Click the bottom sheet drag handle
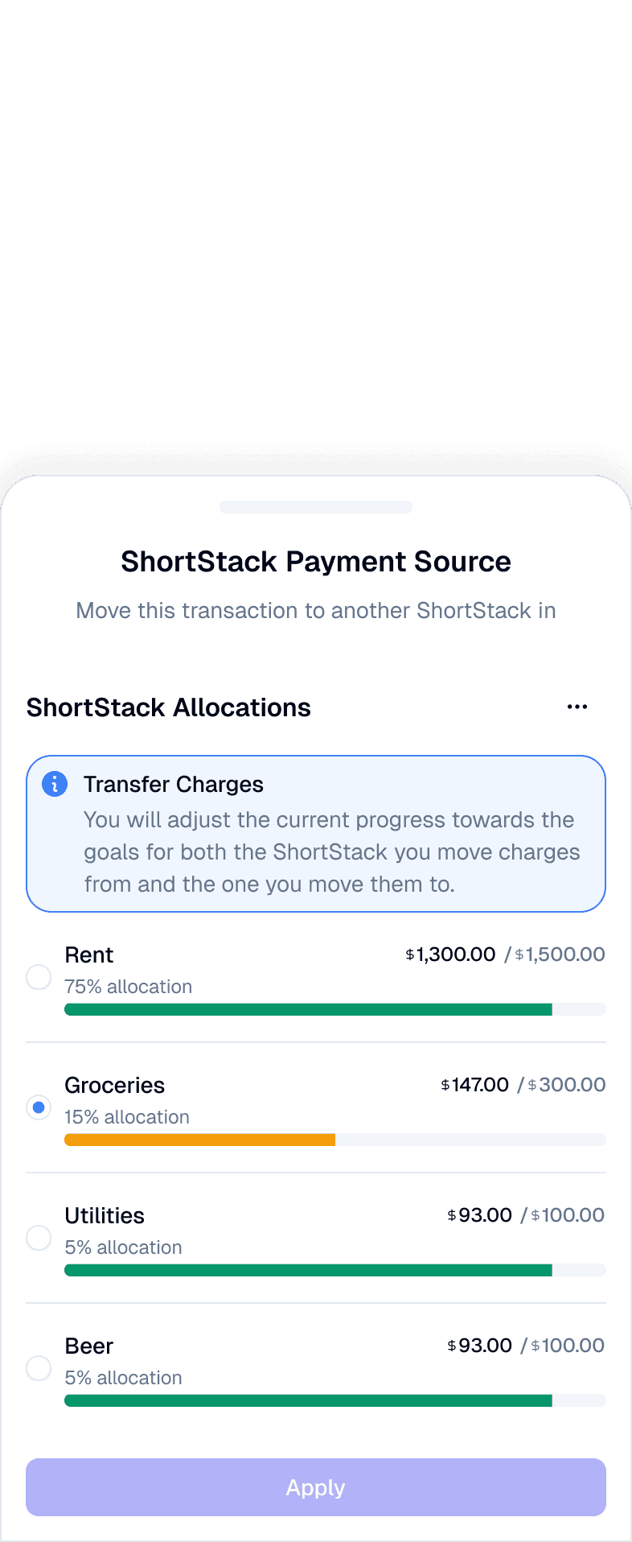 point(316,507)
